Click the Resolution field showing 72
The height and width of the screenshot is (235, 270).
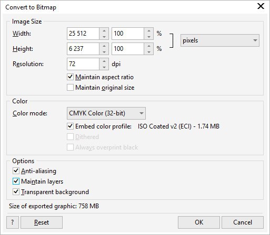pyautogui.click(x=83, y=64)
